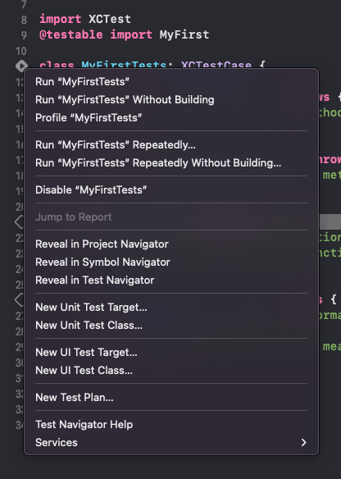The width and height of the screenshot is (341, 479).
Task: Click the @testable keyword on line 9
Action: (x=71, y=34)
